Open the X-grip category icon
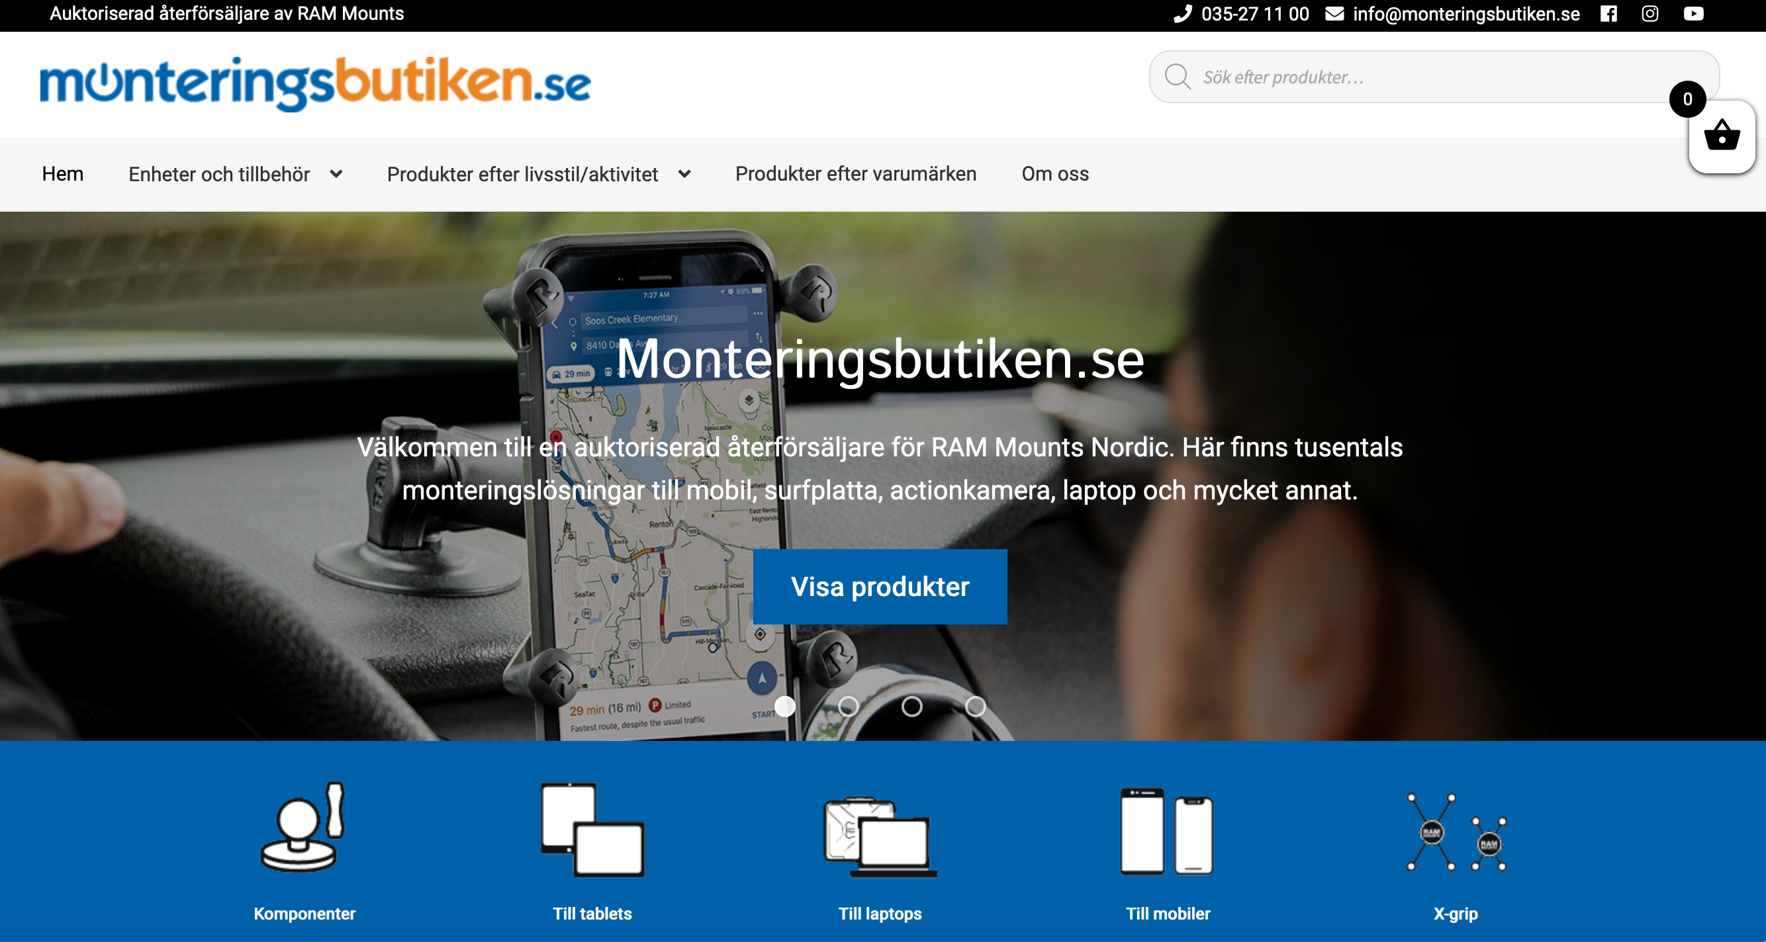Screen dimensions: 1766x942 (1456, 832)
